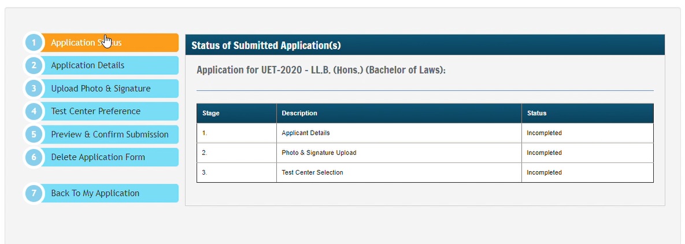The width and height of the screenshot is (685, 244).
Task: Click the number 6 step circle
Action: pyautogui.click(x=34, y=157)
